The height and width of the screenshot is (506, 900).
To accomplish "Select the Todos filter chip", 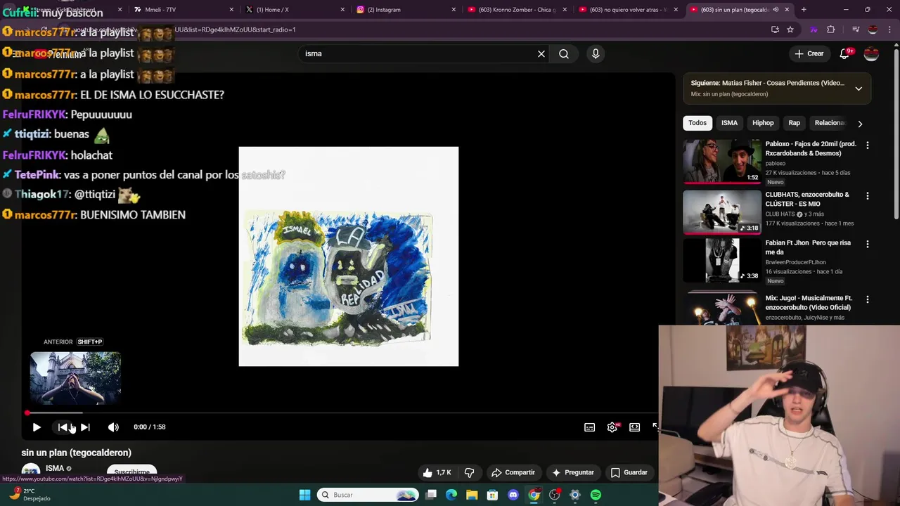I will (697, 123).
